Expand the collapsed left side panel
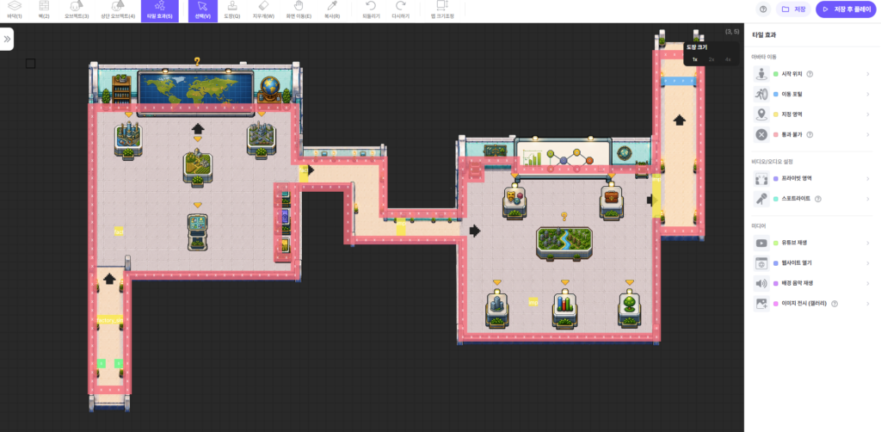This screenshot has width=881, height=432. tap(7, 39)
